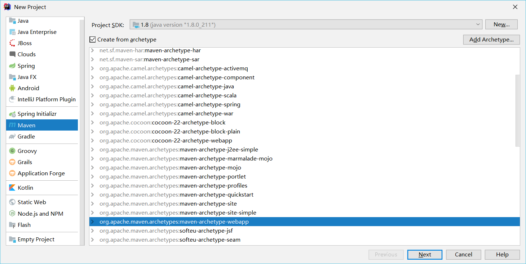The width and height of the screenshot is (526, 264).
Task: Click the IntelliJ Platform Plugin icon
Action: point(13,100)
